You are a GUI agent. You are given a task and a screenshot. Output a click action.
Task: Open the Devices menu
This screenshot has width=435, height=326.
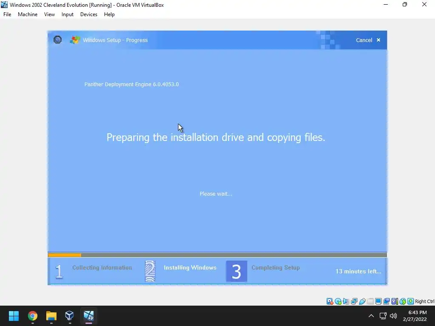click(x=89, y=14)
